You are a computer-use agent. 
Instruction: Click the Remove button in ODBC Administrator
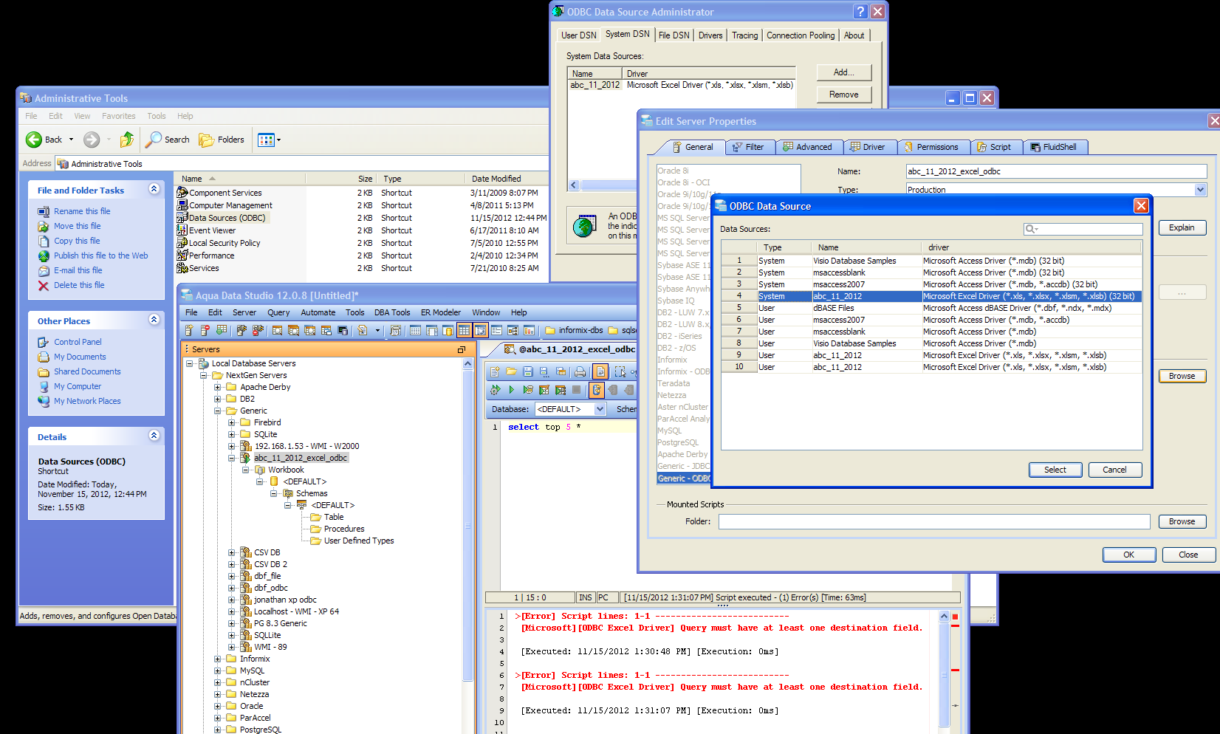[x=844, y=95]
